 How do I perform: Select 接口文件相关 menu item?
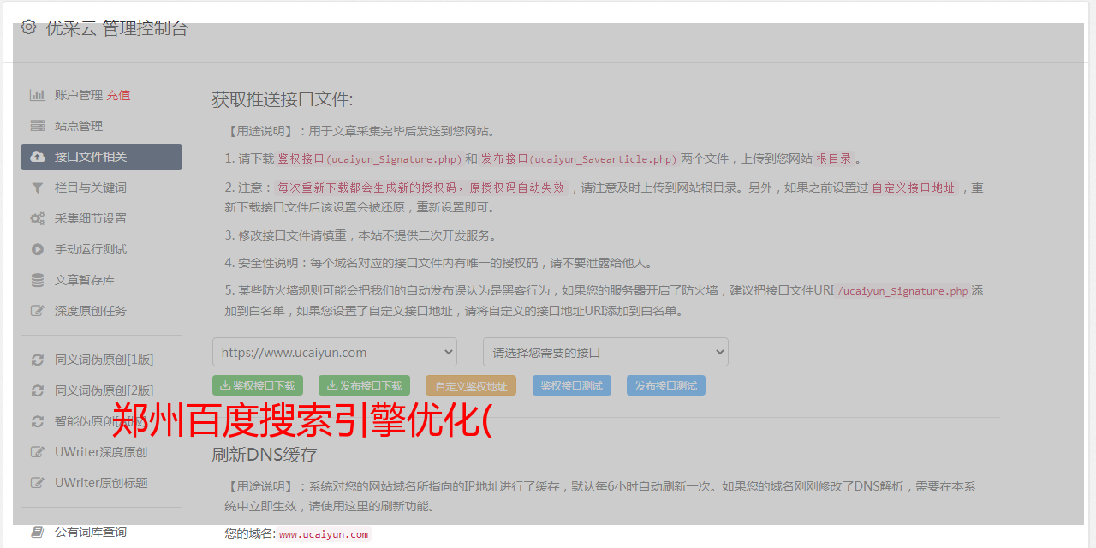[x=101, y=157]
